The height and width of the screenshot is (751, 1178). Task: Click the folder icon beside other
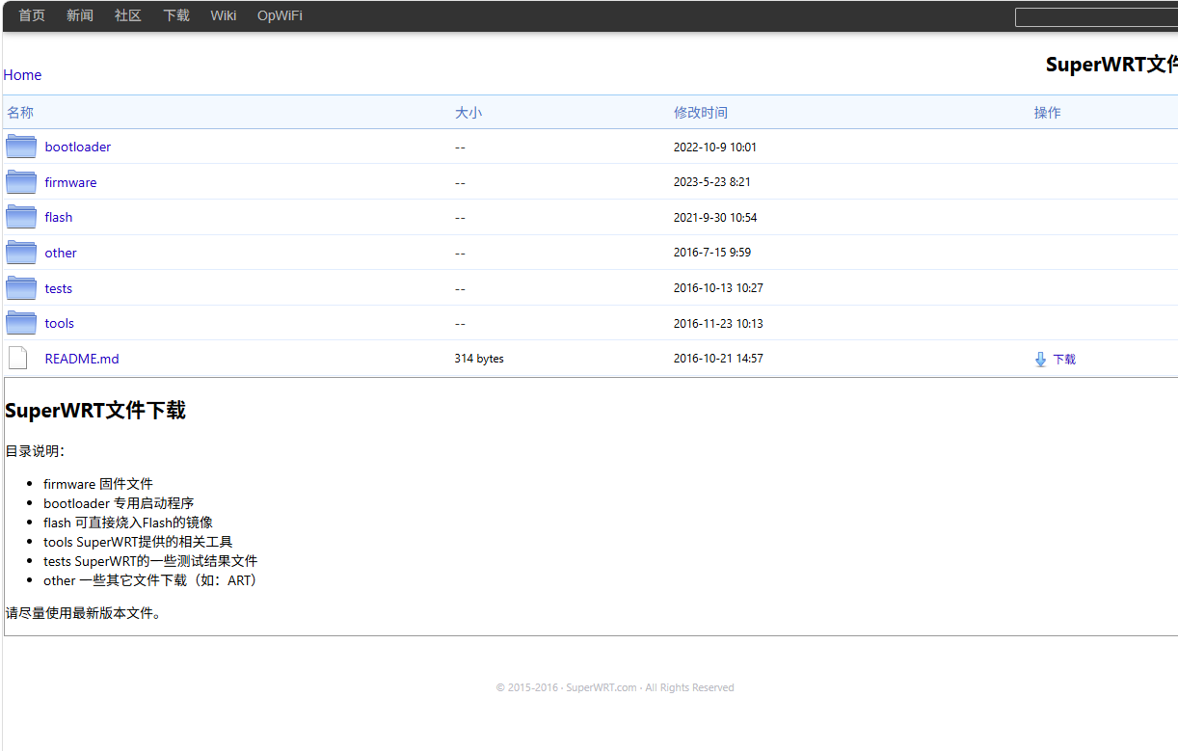coord(21,253)
